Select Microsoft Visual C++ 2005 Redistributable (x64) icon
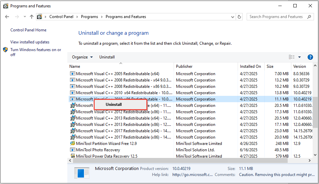This screenshot has height=184, width=319. click(73, 73)
